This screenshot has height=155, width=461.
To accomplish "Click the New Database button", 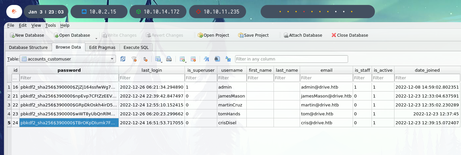I will (26, 35).
